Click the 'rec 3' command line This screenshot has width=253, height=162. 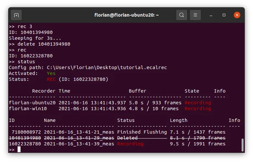coord(20,26)
